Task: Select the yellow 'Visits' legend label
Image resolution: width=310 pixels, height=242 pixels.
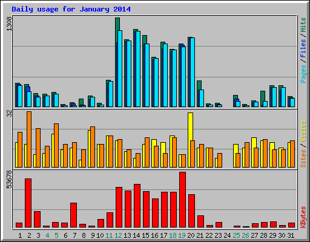Action: (303, 131)
